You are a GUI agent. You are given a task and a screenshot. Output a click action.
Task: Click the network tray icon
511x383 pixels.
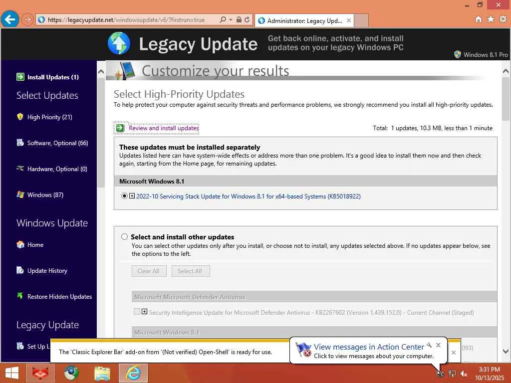(x=452, y=374)
